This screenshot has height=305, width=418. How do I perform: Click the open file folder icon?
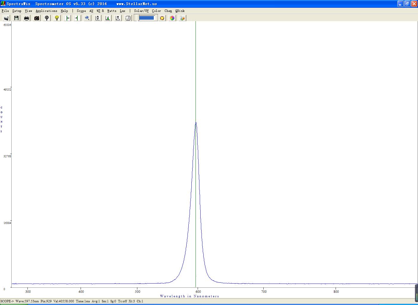(x=6, y=18)
